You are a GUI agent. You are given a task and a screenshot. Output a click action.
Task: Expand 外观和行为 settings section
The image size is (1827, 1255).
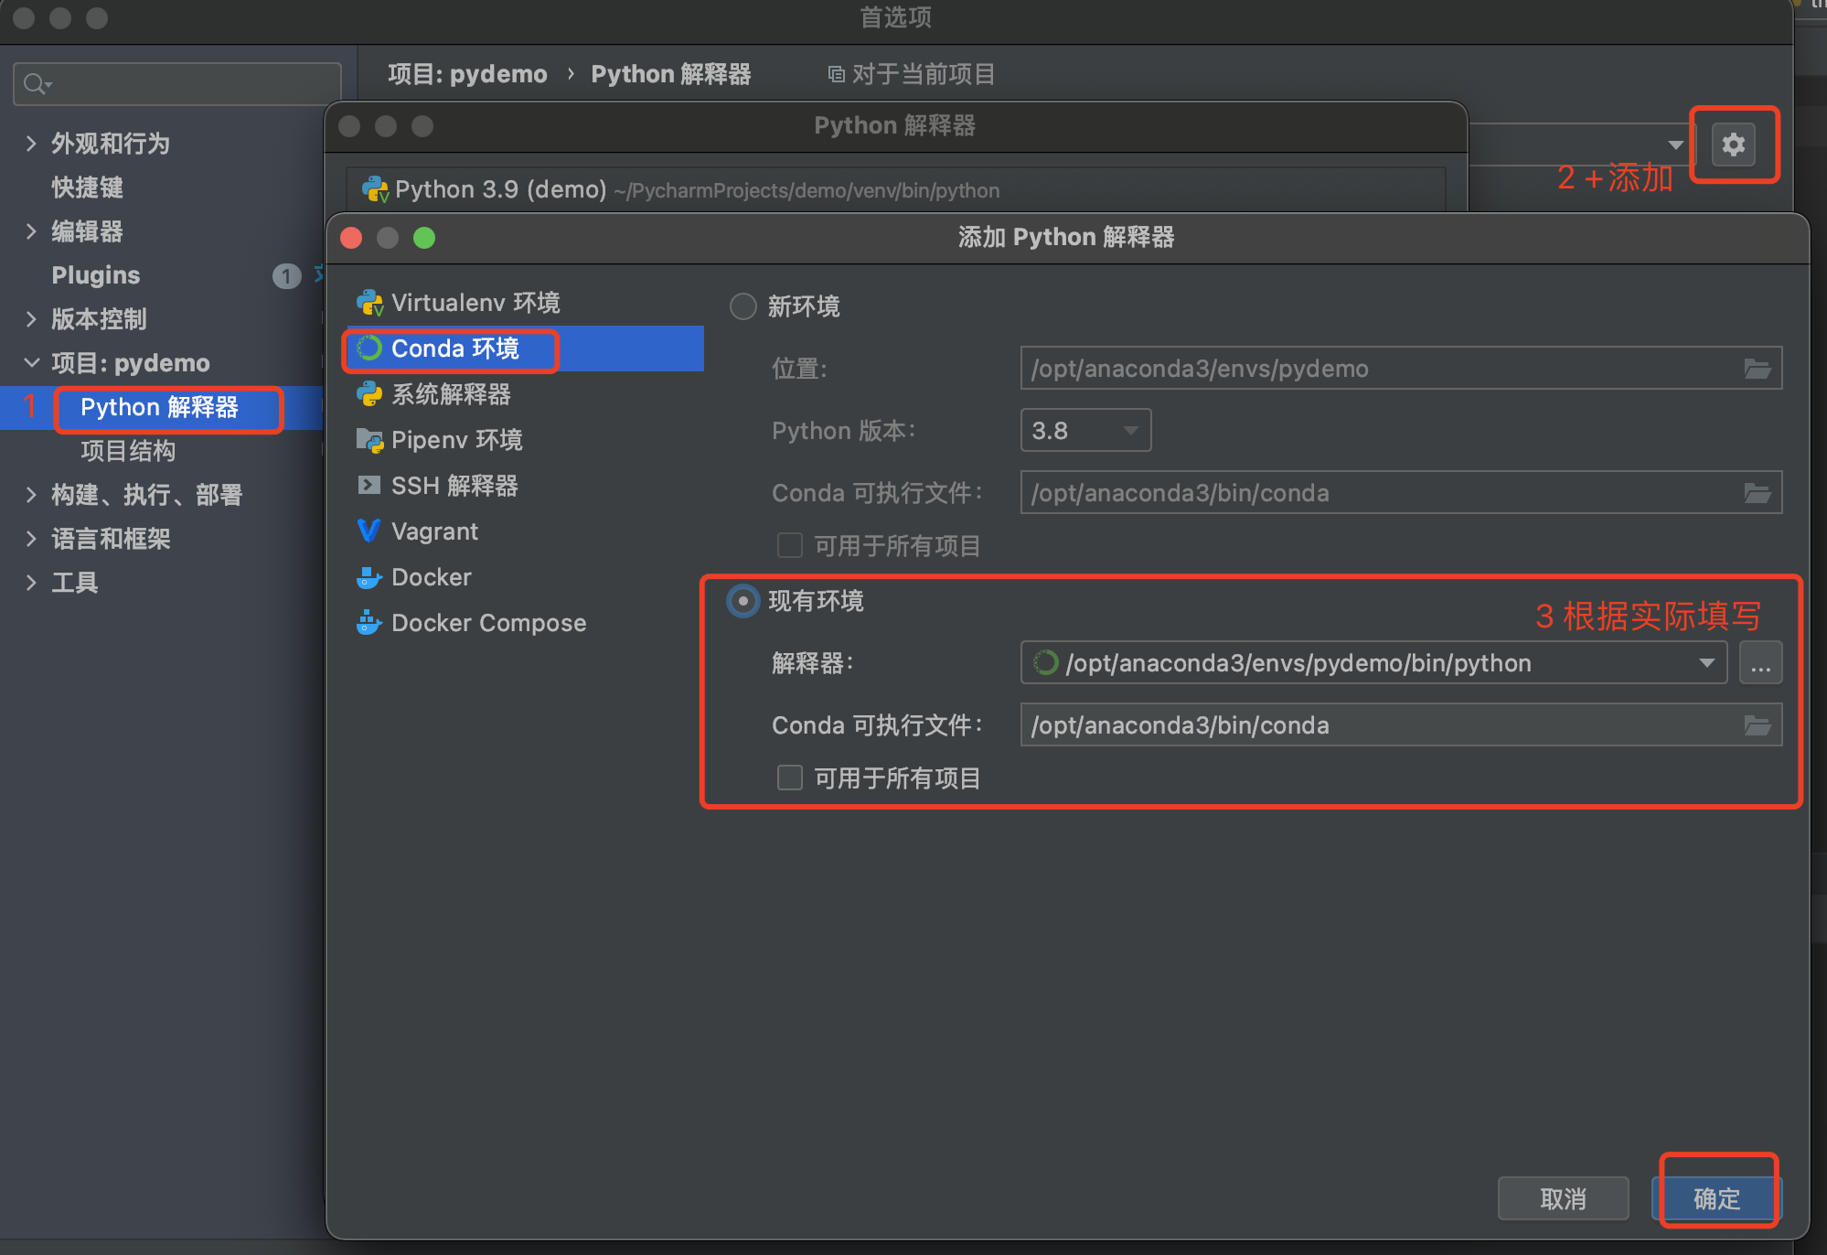pyautogui.click(x=32, y=144)
